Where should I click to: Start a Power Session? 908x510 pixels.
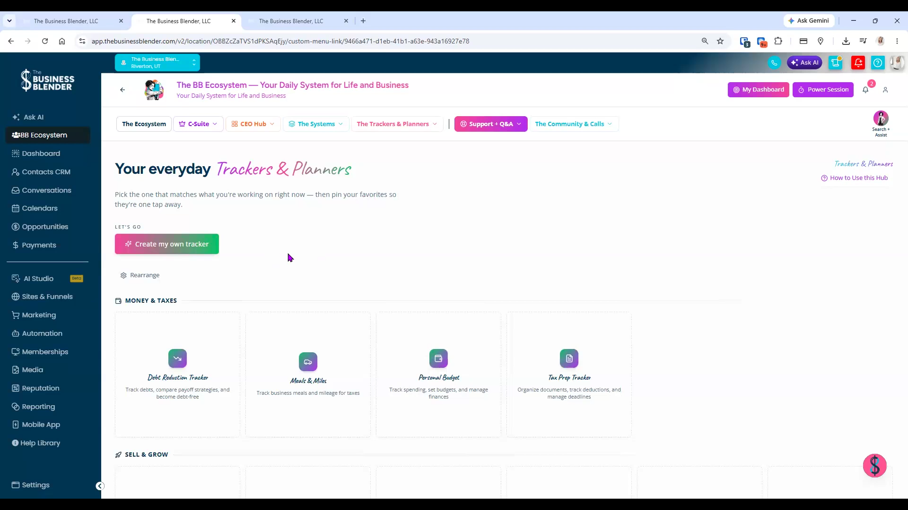pos(823,90)
